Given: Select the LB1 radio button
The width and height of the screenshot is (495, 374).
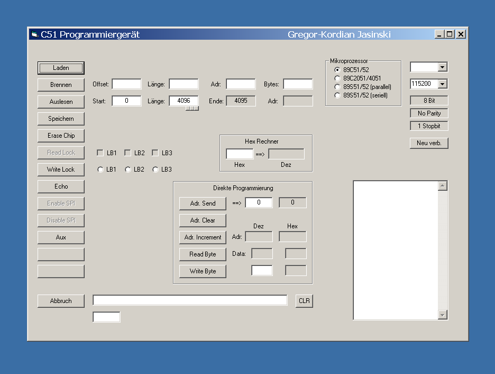Looking at the screenshot, I should click(100, 170).
